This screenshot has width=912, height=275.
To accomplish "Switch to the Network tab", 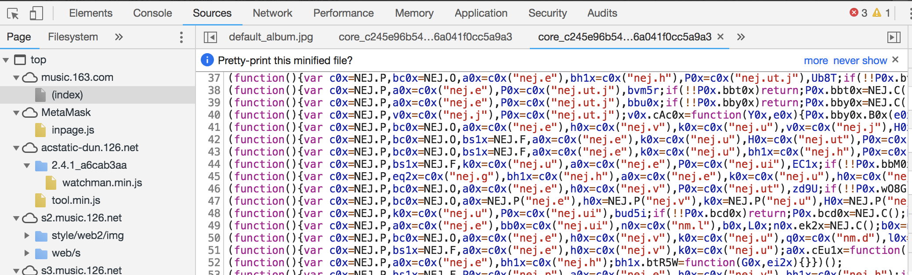I will 272,13.
